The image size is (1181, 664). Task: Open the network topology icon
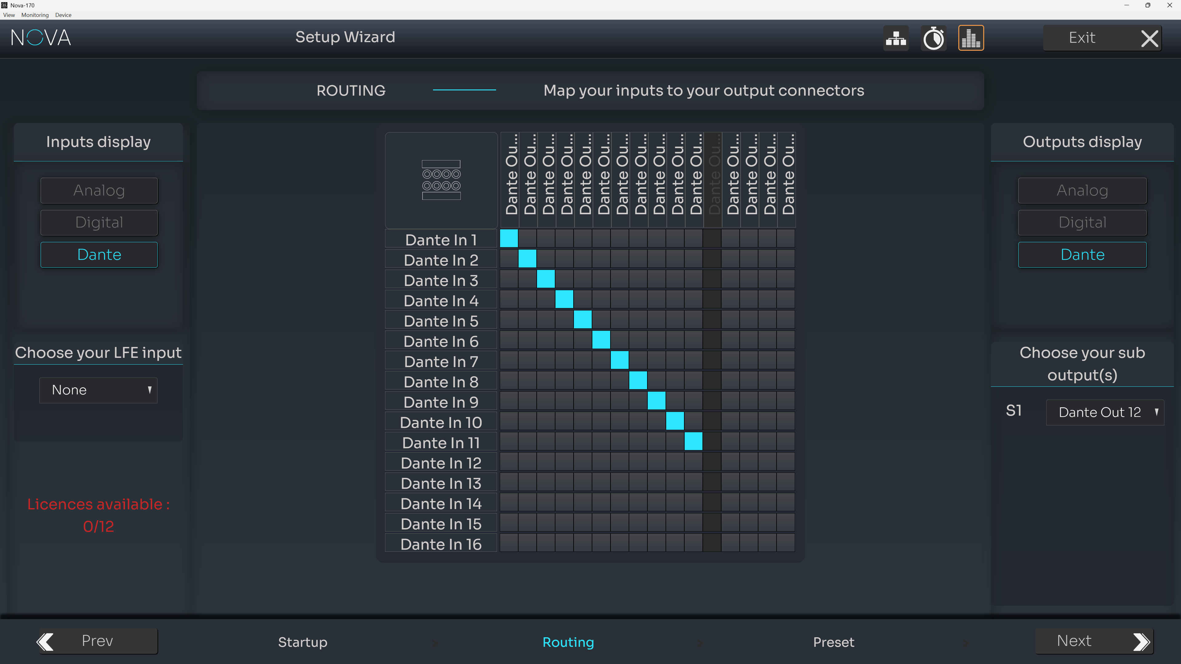(896, 38)
